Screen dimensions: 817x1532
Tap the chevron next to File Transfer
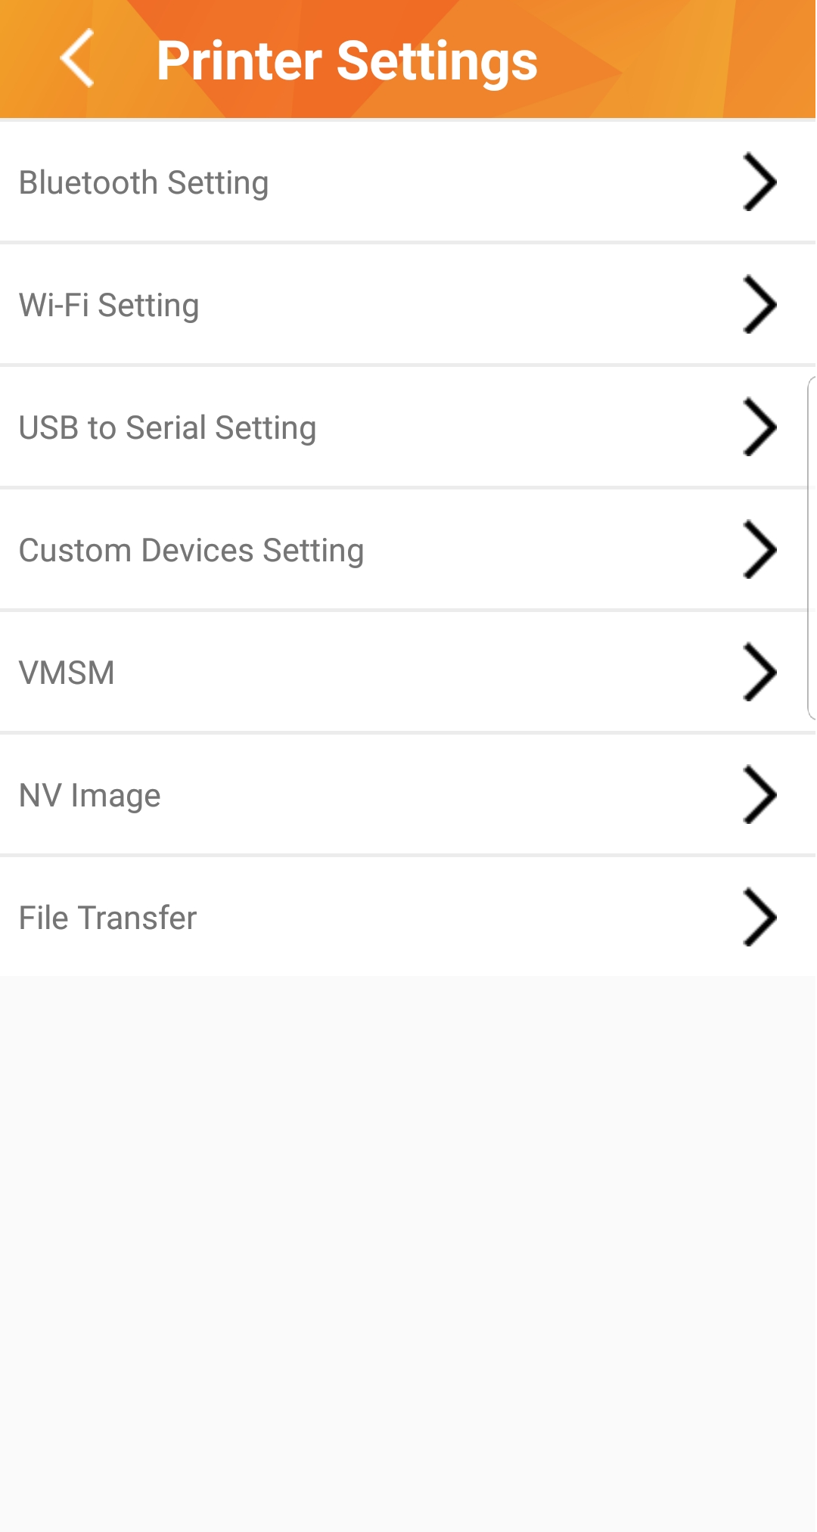(x=759, y=918)
